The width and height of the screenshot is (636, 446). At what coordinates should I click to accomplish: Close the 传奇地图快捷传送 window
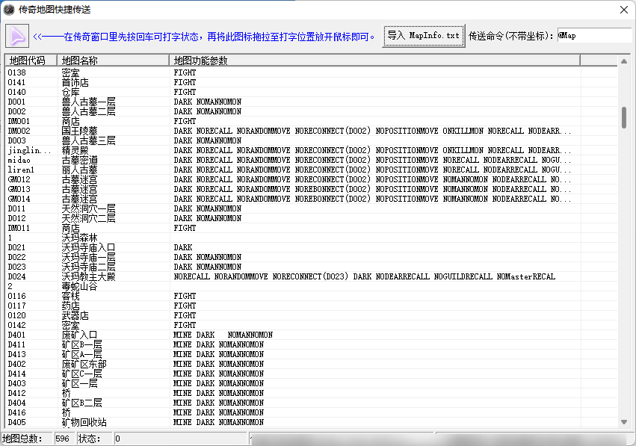pyautogui.click(x=623, y=10)
